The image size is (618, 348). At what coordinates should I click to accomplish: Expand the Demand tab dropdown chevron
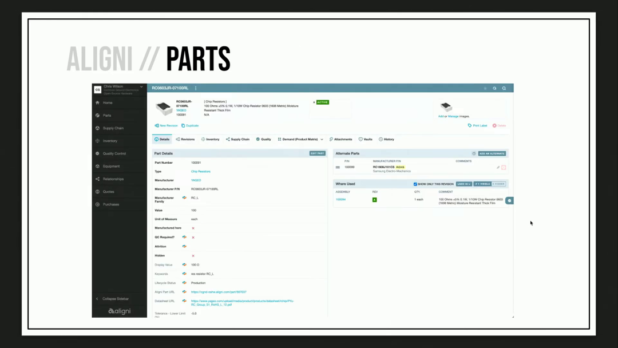click(322, 140)
